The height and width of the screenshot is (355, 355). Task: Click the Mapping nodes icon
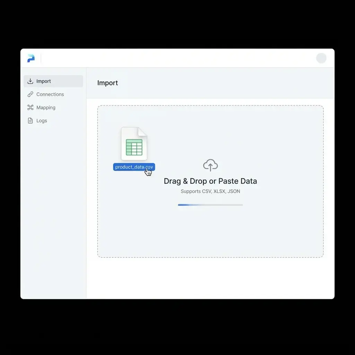[30, 107]
